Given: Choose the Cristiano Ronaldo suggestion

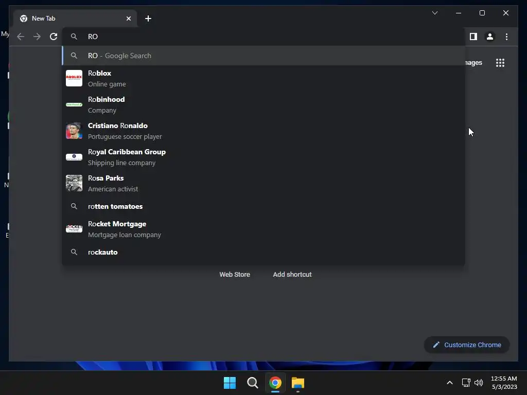Looking at the screenshot, I should click(x=263, y=131).
